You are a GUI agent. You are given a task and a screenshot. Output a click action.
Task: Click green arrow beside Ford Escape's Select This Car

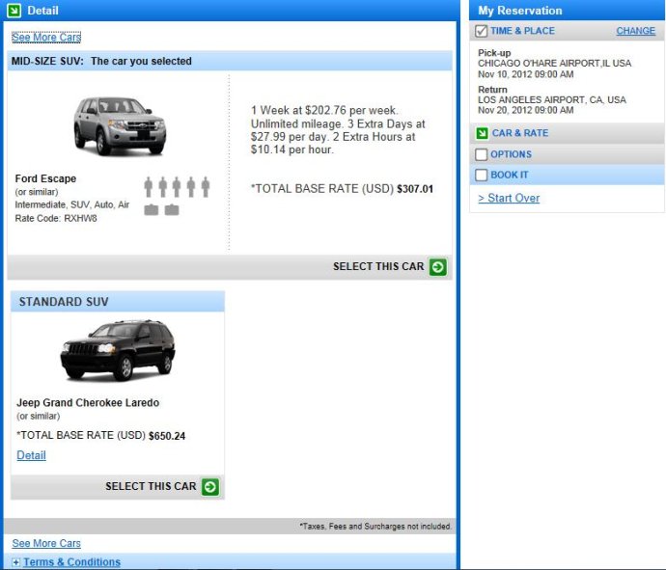(437, 267)
